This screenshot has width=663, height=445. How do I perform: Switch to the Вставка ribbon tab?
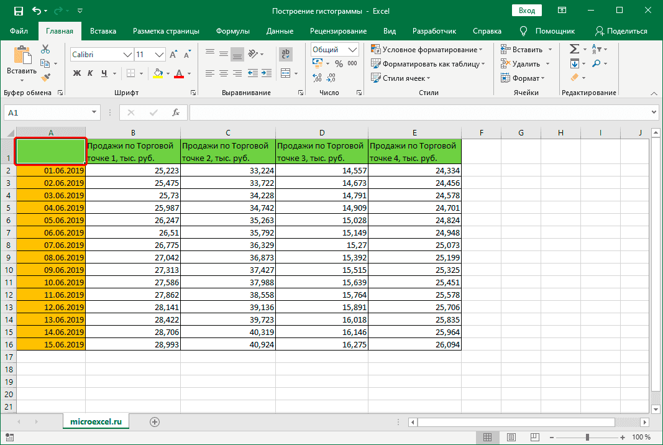103,30
